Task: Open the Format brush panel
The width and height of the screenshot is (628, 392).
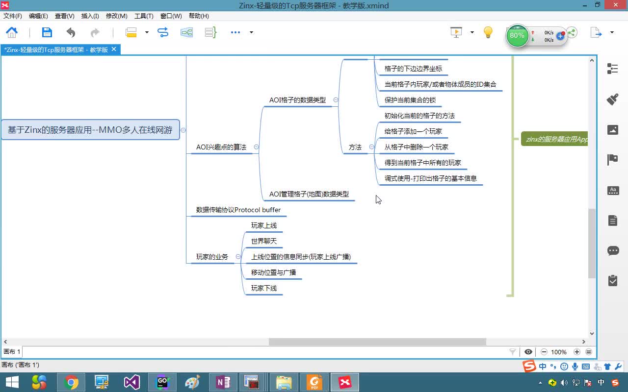Action: [613, 99]
